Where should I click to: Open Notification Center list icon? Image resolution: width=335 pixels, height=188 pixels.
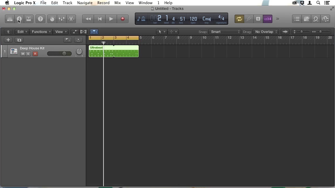[x=327, y=3]
